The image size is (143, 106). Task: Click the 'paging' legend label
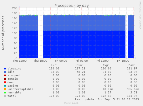[13, 86]
